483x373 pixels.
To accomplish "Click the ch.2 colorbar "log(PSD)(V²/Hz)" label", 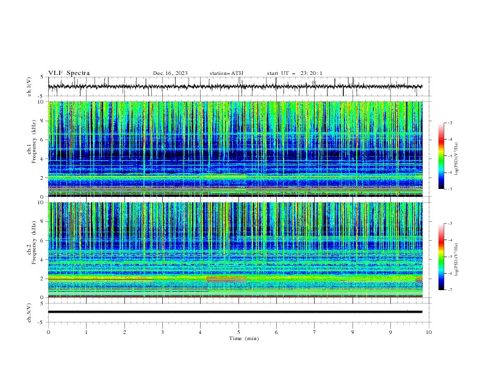I will [x=456, y=260].
